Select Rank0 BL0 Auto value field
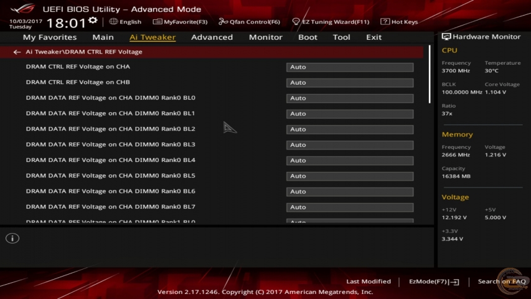 click(350, 98)
